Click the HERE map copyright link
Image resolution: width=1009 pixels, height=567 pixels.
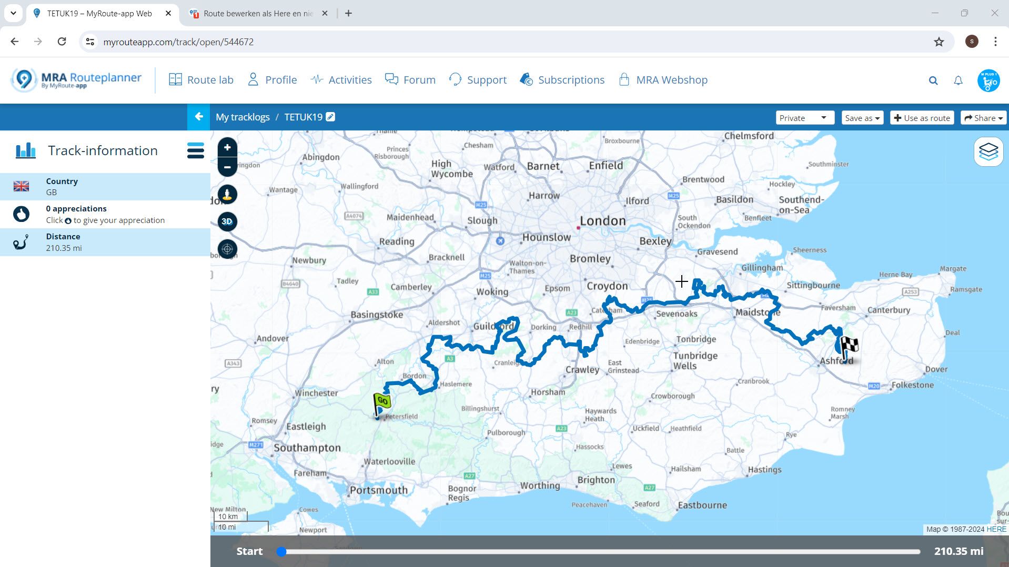pyautogui.click(x=996, y=529)
